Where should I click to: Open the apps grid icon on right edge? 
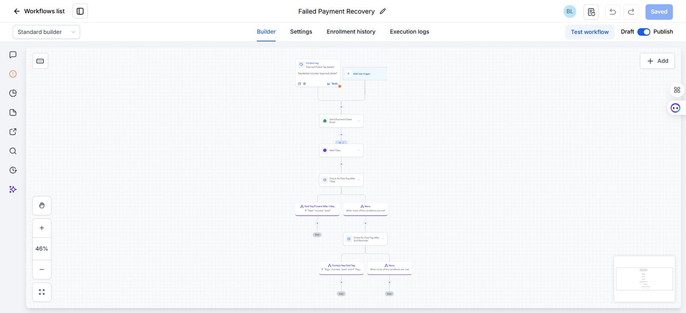677,90
